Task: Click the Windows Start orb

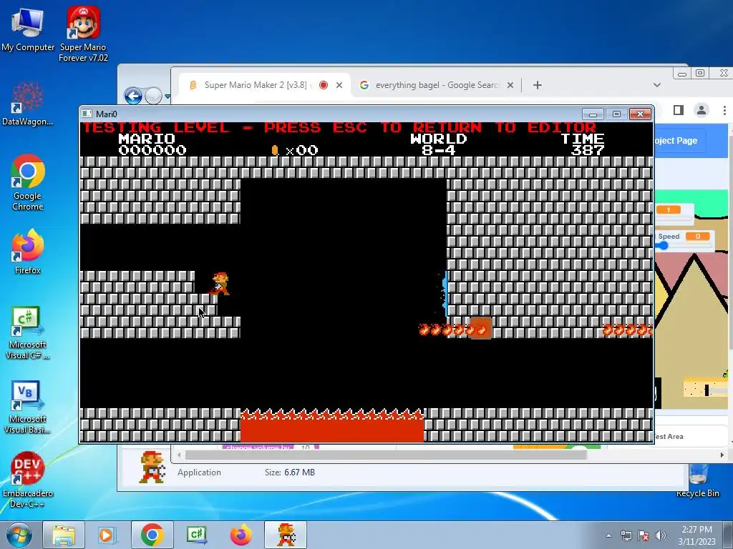Action: coord(19,535)
